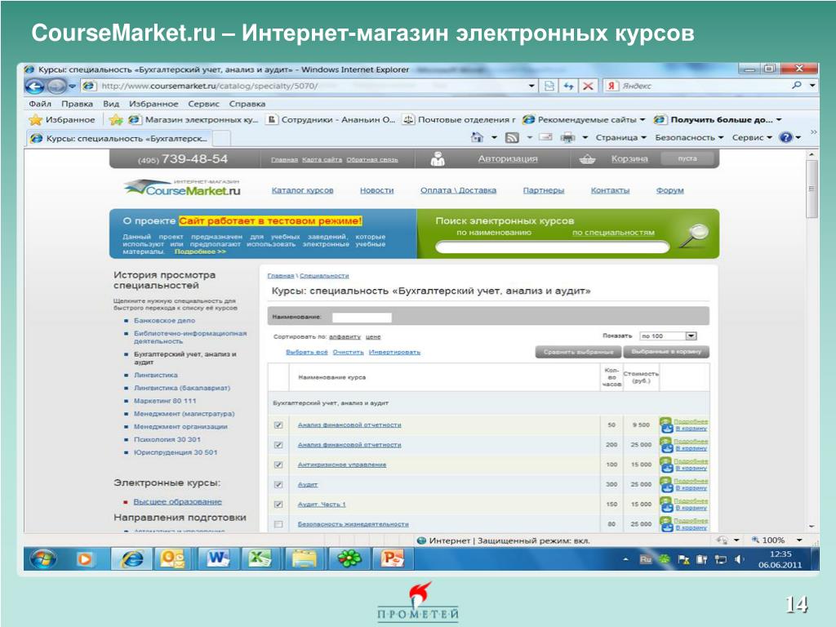The height and width of the screenshot is (627, 836).
Task: Open Outlook from the taskbar
Action: coord(173,558)
